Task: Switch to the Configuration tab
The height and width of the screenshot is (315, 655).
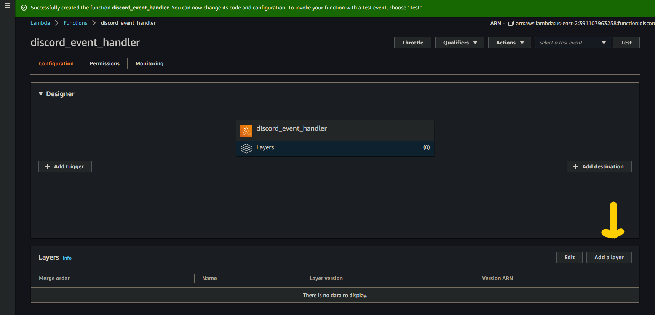Action: pyautogui.click(x=56, y=63)
